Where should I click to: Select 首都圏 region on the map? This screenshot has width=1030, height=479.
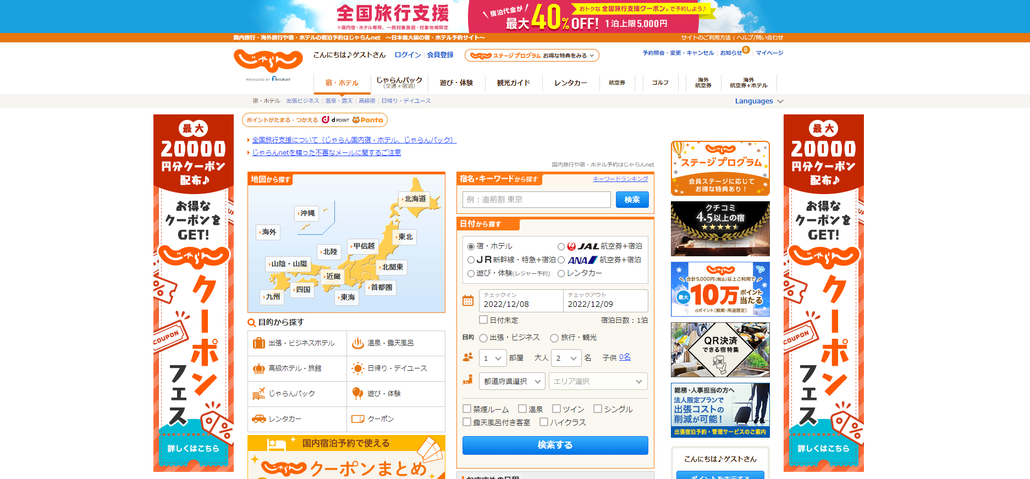click(x=381, y=288)
